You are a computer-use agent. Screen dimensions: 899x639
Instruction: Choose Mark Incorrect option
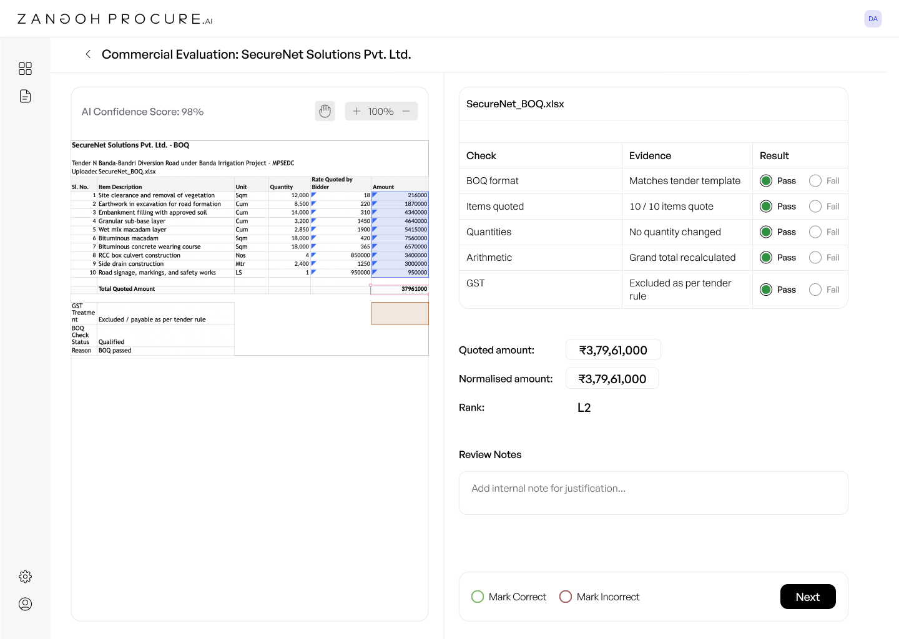click(x=566, y=597)
